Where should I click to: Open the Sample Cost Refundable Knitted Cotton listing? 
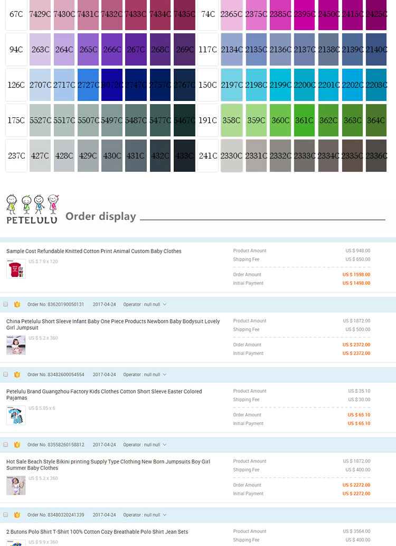(x=93, y=251)
